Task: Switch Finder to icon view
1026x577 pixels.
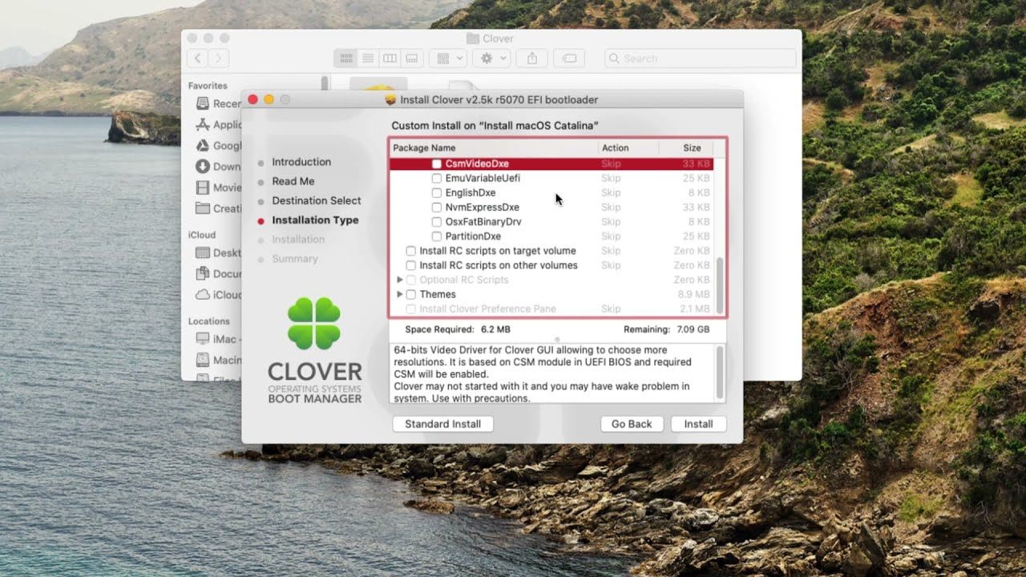Action: click(346, 59)
